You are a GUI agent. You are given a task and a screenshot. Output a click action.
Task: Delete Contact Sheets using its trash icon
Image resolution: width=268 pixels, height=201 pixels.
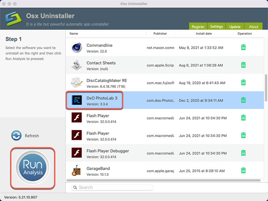(243, 65)
